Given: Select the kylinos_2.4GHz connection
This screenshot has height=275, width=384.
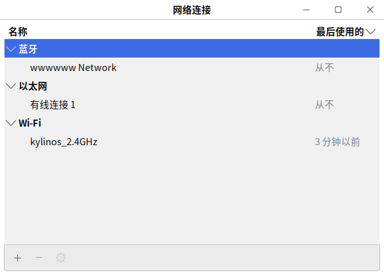Looking at the screenshot, I should [63, 142].
